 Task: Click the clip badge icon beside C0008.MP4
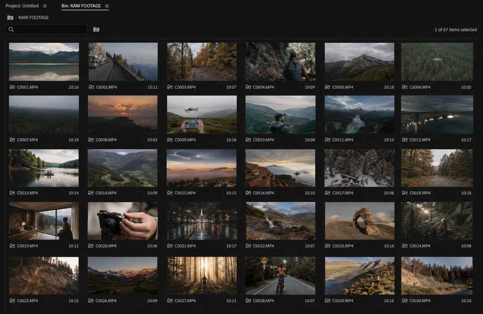(x=91, y=140)
